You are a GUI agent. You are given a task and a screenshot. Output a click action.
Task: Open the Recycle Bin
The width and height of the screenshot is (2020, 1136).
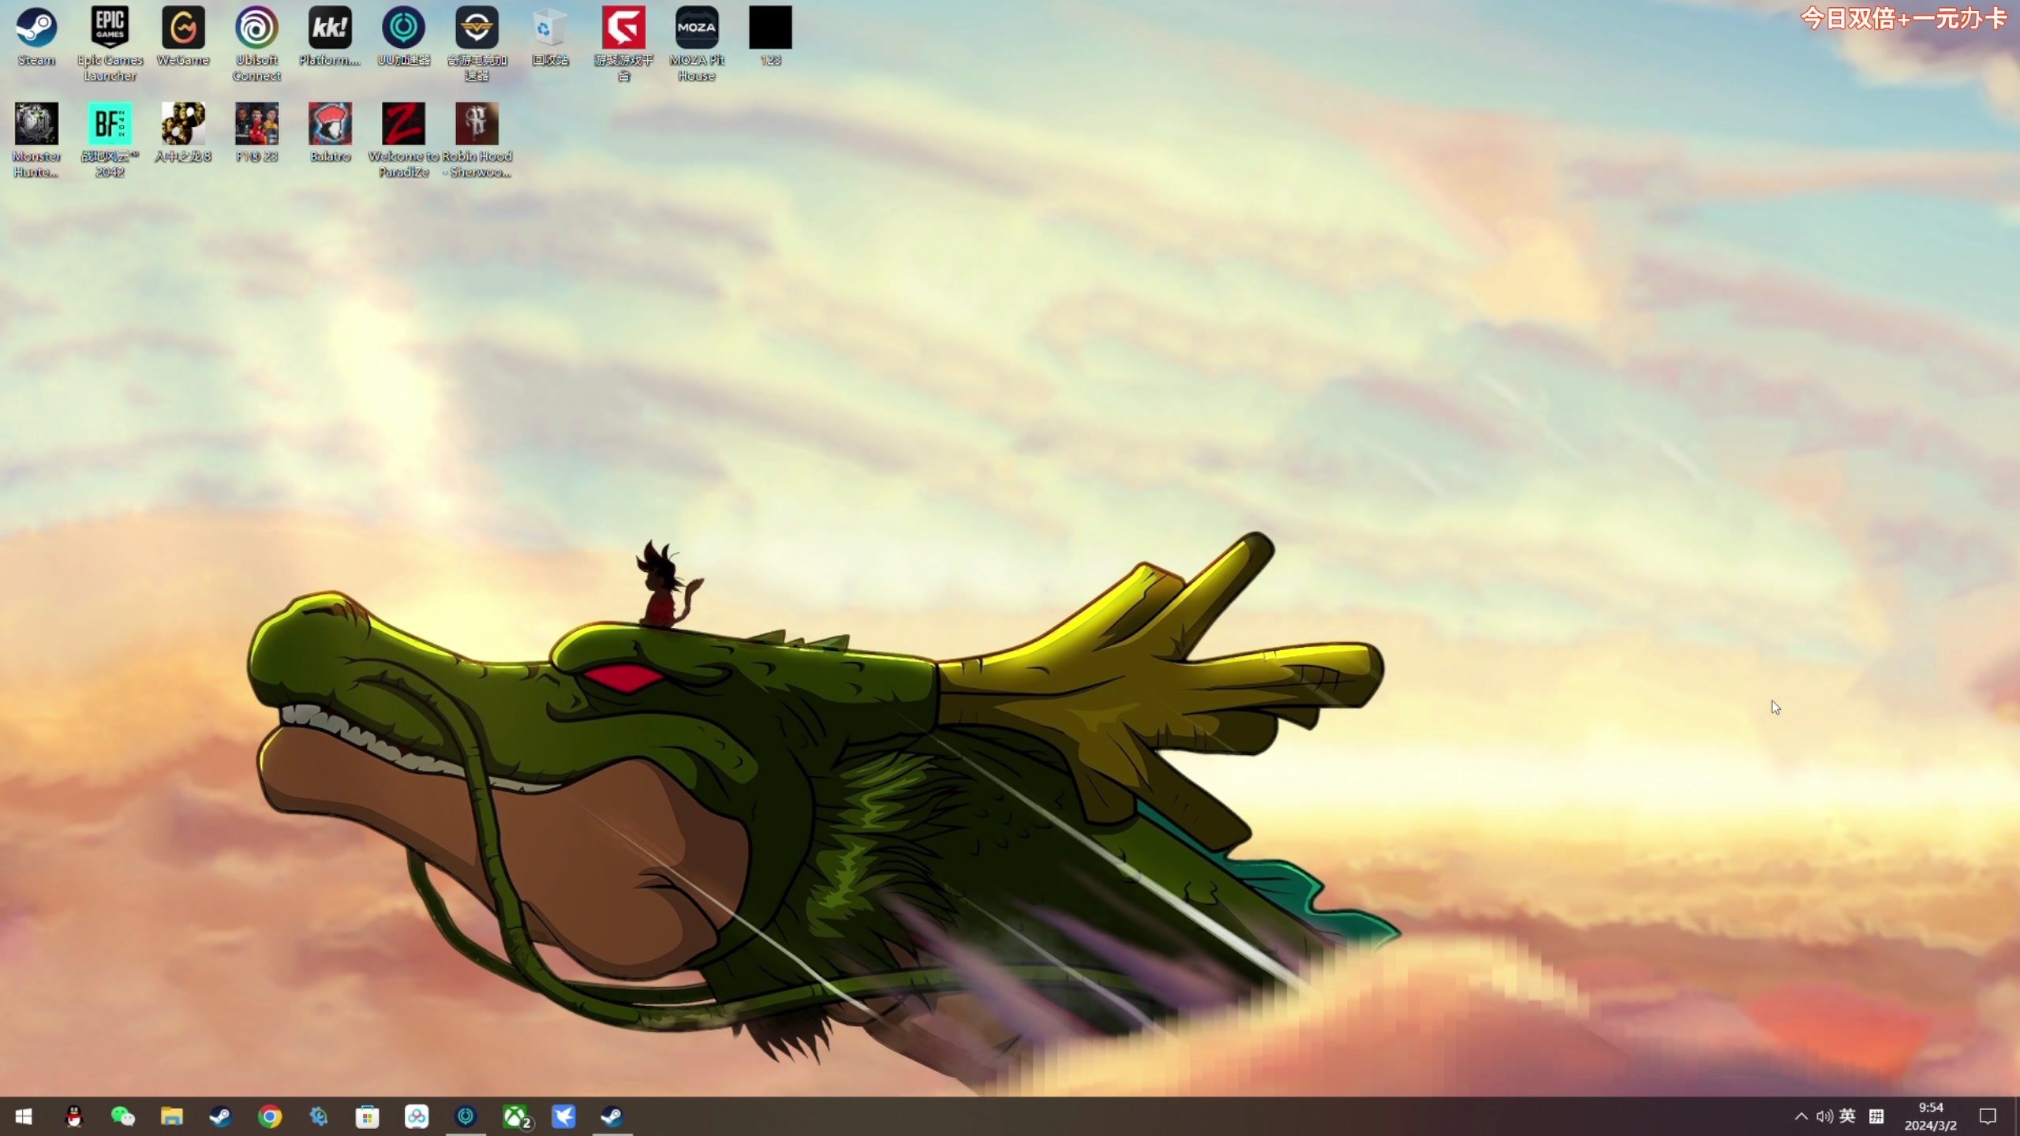[550, 28]
